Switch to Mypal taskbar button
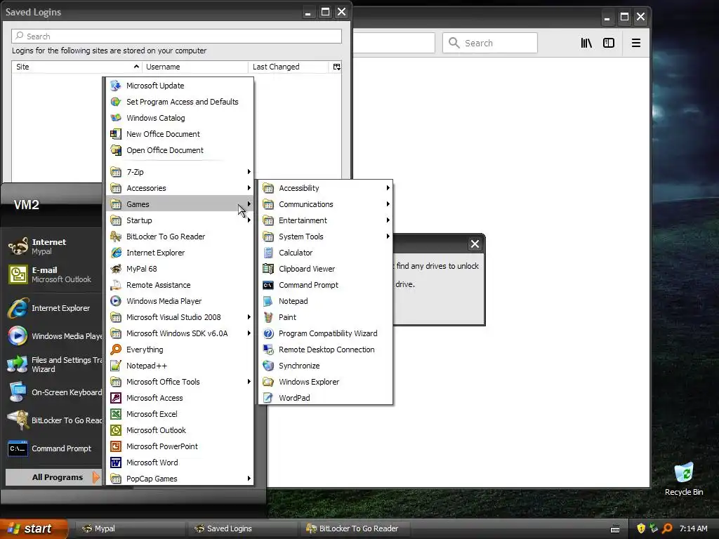The width and height of the screenshot is (719, 539). pyautogui.click(x=130, y=528)
